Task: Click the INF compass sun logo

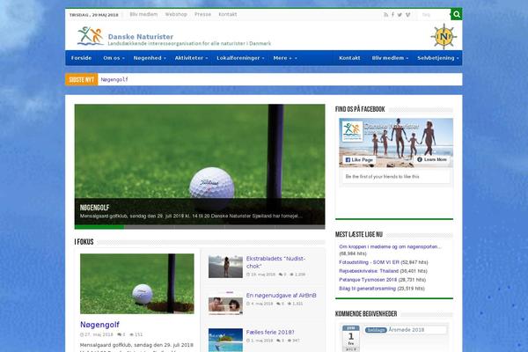Action: click(444, 36)
